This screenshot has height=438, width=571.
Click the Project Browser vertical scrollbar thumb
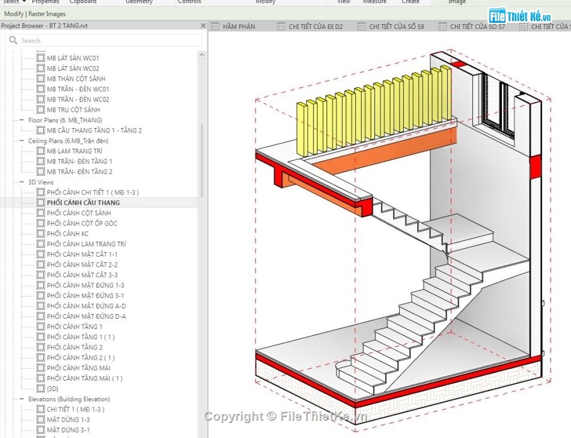click(202, 159)
